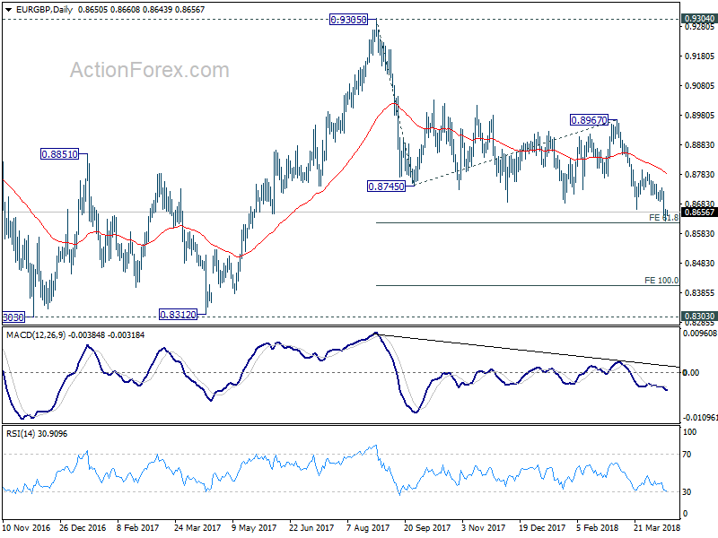Screen dimensions: 718x538
Task: Click the 0.89805 price axis value
Action: click(x=700, y=116)
